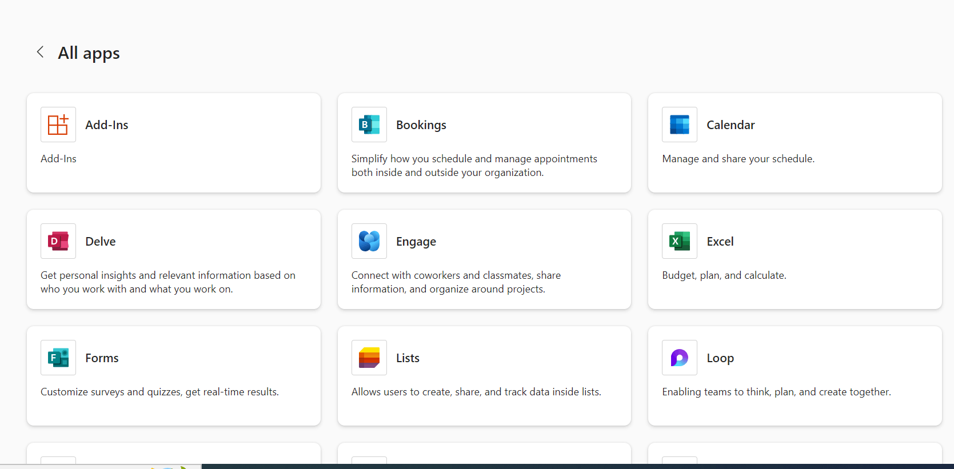Open the Bookings app icon

pyautogui.click(x=369, y=125)
